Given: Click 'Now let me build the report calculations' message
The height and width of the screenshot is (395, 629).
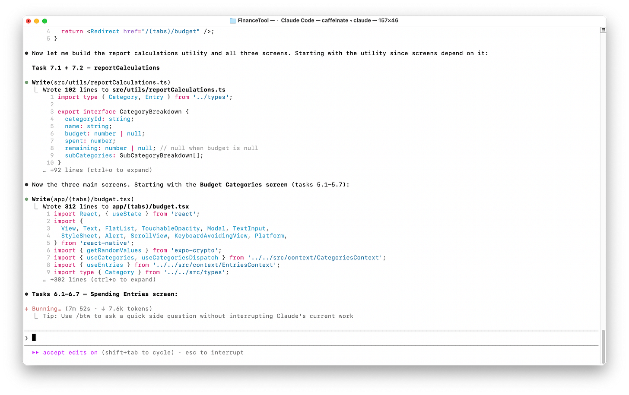Looking at the screenshot, I should pyautogui.click(x=260, y=54).
